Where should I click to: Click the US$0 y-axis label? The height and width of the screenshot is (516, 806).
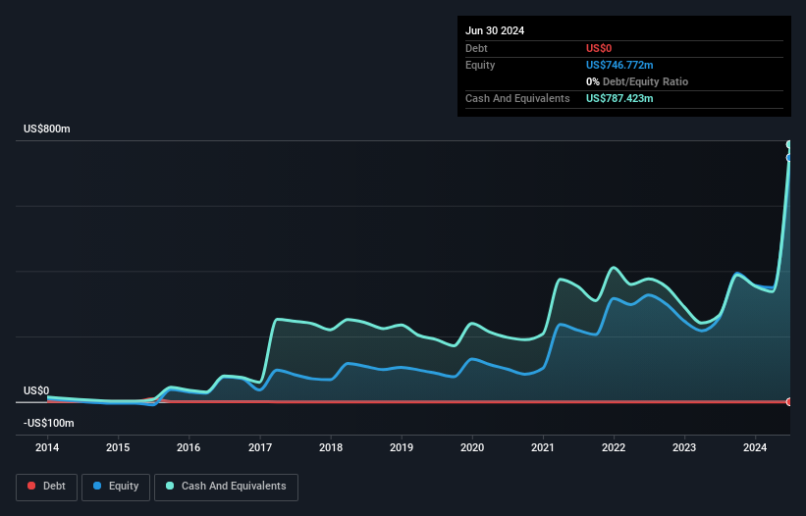[36, 390]
